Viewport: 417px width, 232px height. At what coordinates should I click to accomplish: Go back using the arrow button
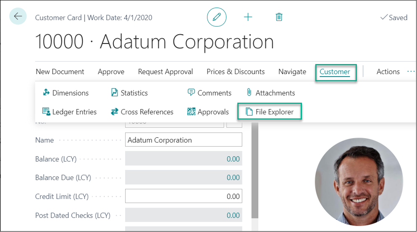18,16
